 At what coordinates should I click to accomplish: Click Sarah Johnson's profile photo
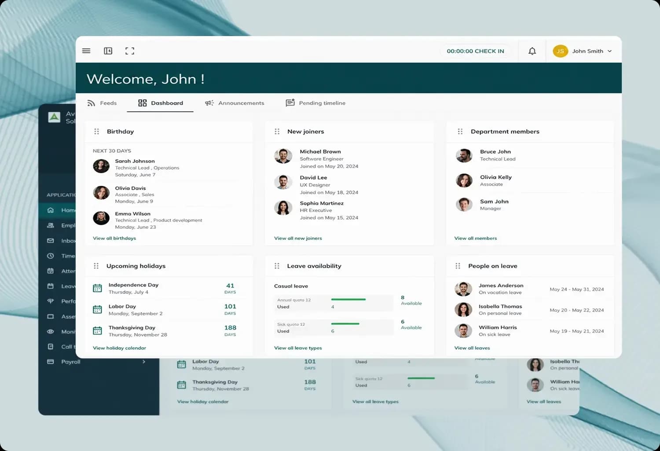click(x=101, y=166)
